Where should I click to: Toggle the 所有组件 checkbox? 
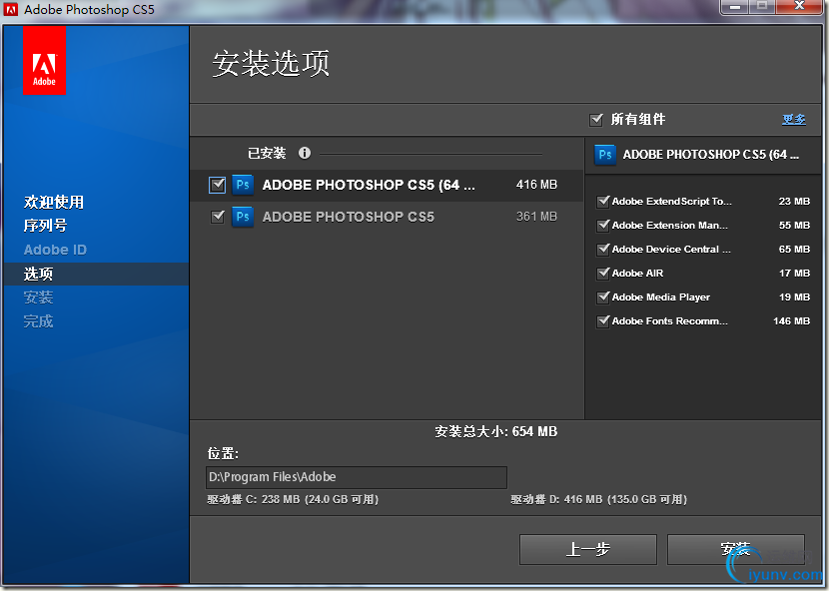coord(596,120)
